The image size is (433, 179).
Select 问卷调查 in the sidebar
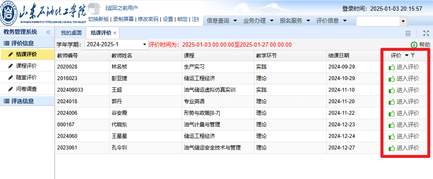click(26, 89)
